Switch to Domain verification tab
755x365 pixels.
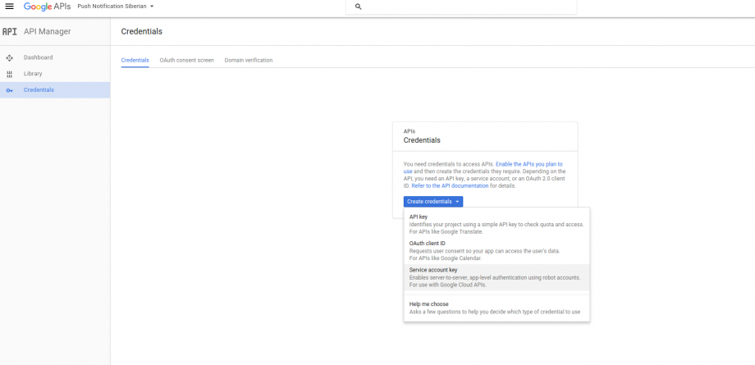pyautogui.click(x=249, y=60)
